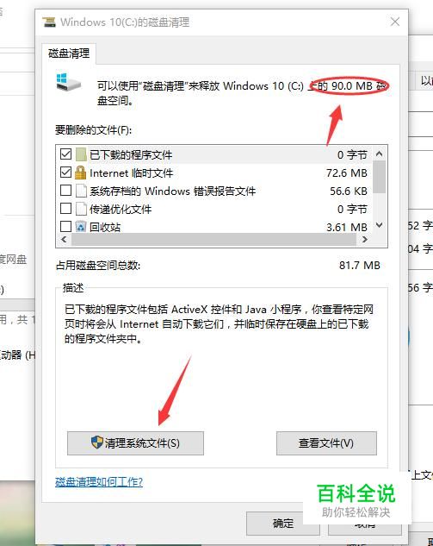Select the 系统存档的 Windows 错误报告文件 list row
Image resolution: width=433 pixels, height=546 pixels.
(213, 191)
